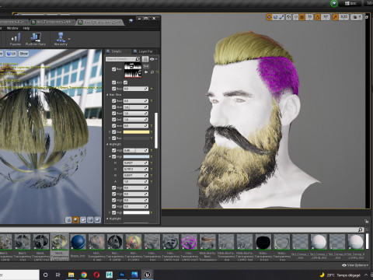373x280 pixels.
Task: Expand the white color parameter row
Action: click(x=110, y=212)
